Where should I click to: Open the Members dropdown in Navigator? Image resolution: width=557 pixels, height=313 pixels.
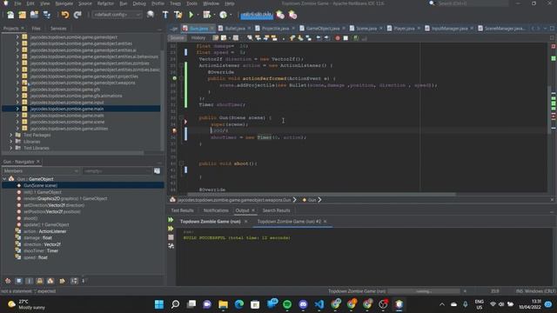coord(41,171)
